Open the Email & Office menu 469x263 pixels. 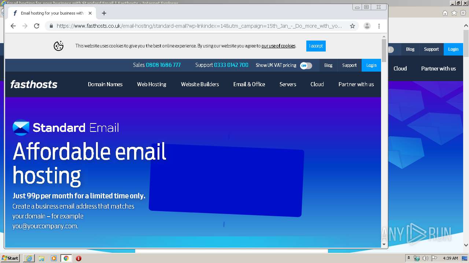[x=249, y=84]
